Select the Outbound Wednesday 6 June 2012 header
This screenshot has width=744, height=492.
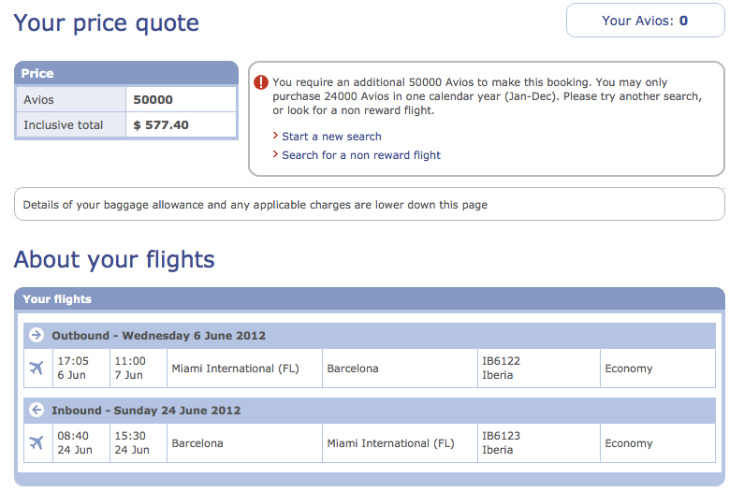(370, 336)
